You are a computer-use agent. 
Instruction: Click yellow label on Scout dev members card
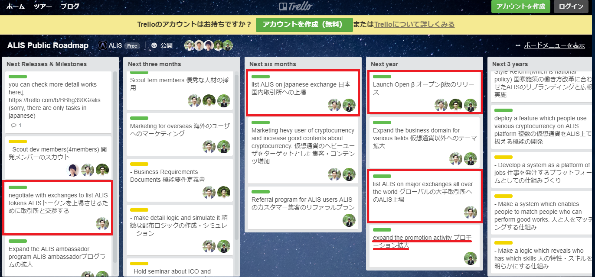(x=18, y=142)
